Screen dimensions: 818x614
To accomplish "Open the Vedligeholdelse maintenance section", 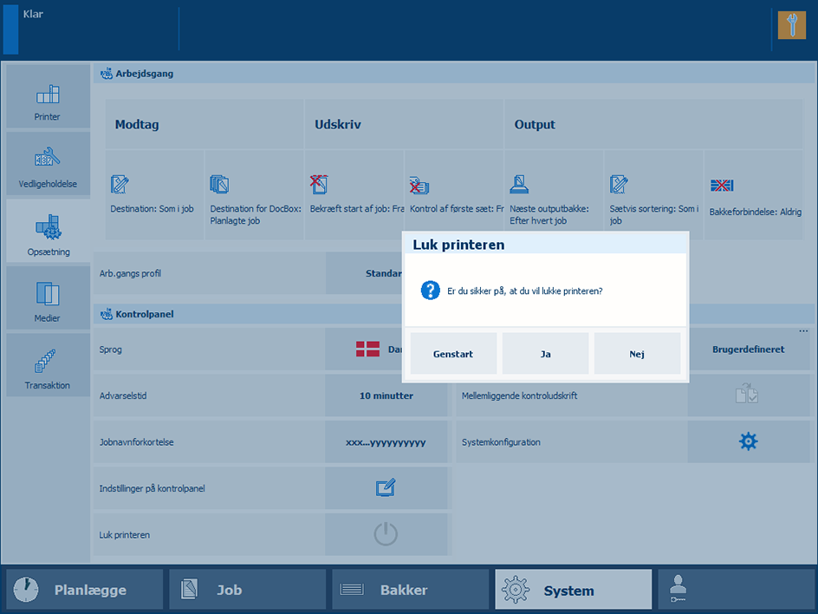I will point(48,164).
